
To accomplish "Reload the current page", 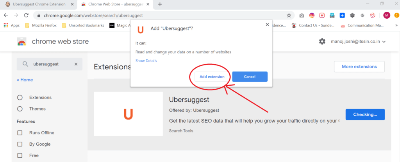I will 26,16.
